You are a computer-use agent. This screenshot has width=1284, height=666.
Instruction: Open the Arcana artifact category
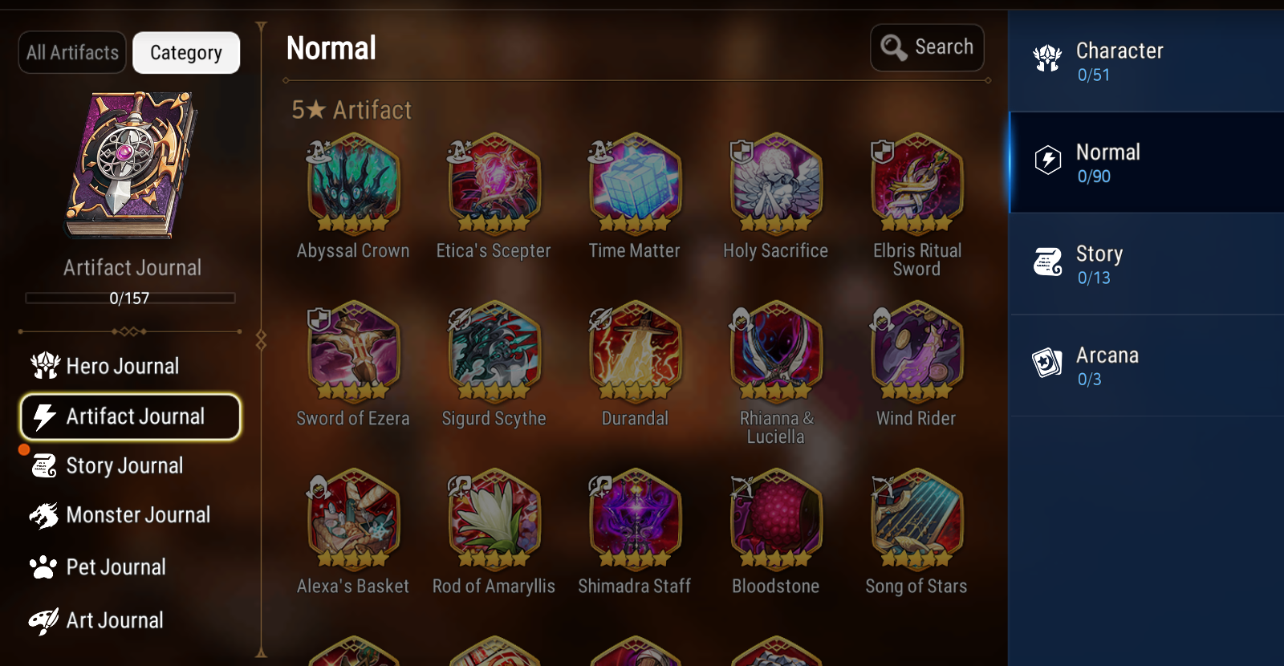(x=1146, y=366)
